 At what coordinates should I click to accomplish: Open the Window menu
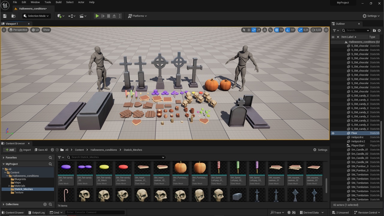tap(35, 2)
